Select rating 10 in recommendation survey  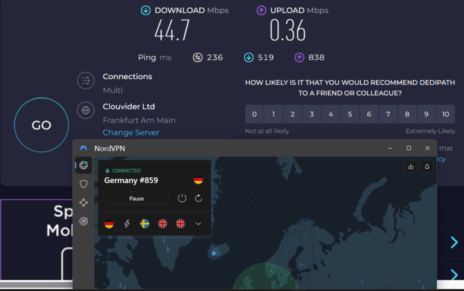tap(446, 114)
